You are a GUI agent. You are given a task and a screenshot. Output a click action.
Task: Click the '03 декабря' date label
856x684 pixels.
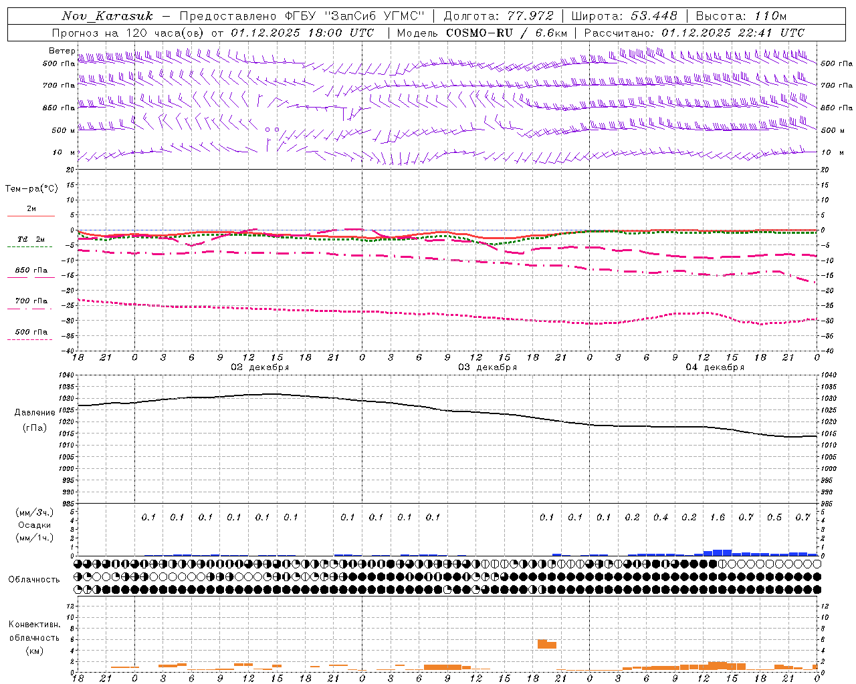pos(488,367)
